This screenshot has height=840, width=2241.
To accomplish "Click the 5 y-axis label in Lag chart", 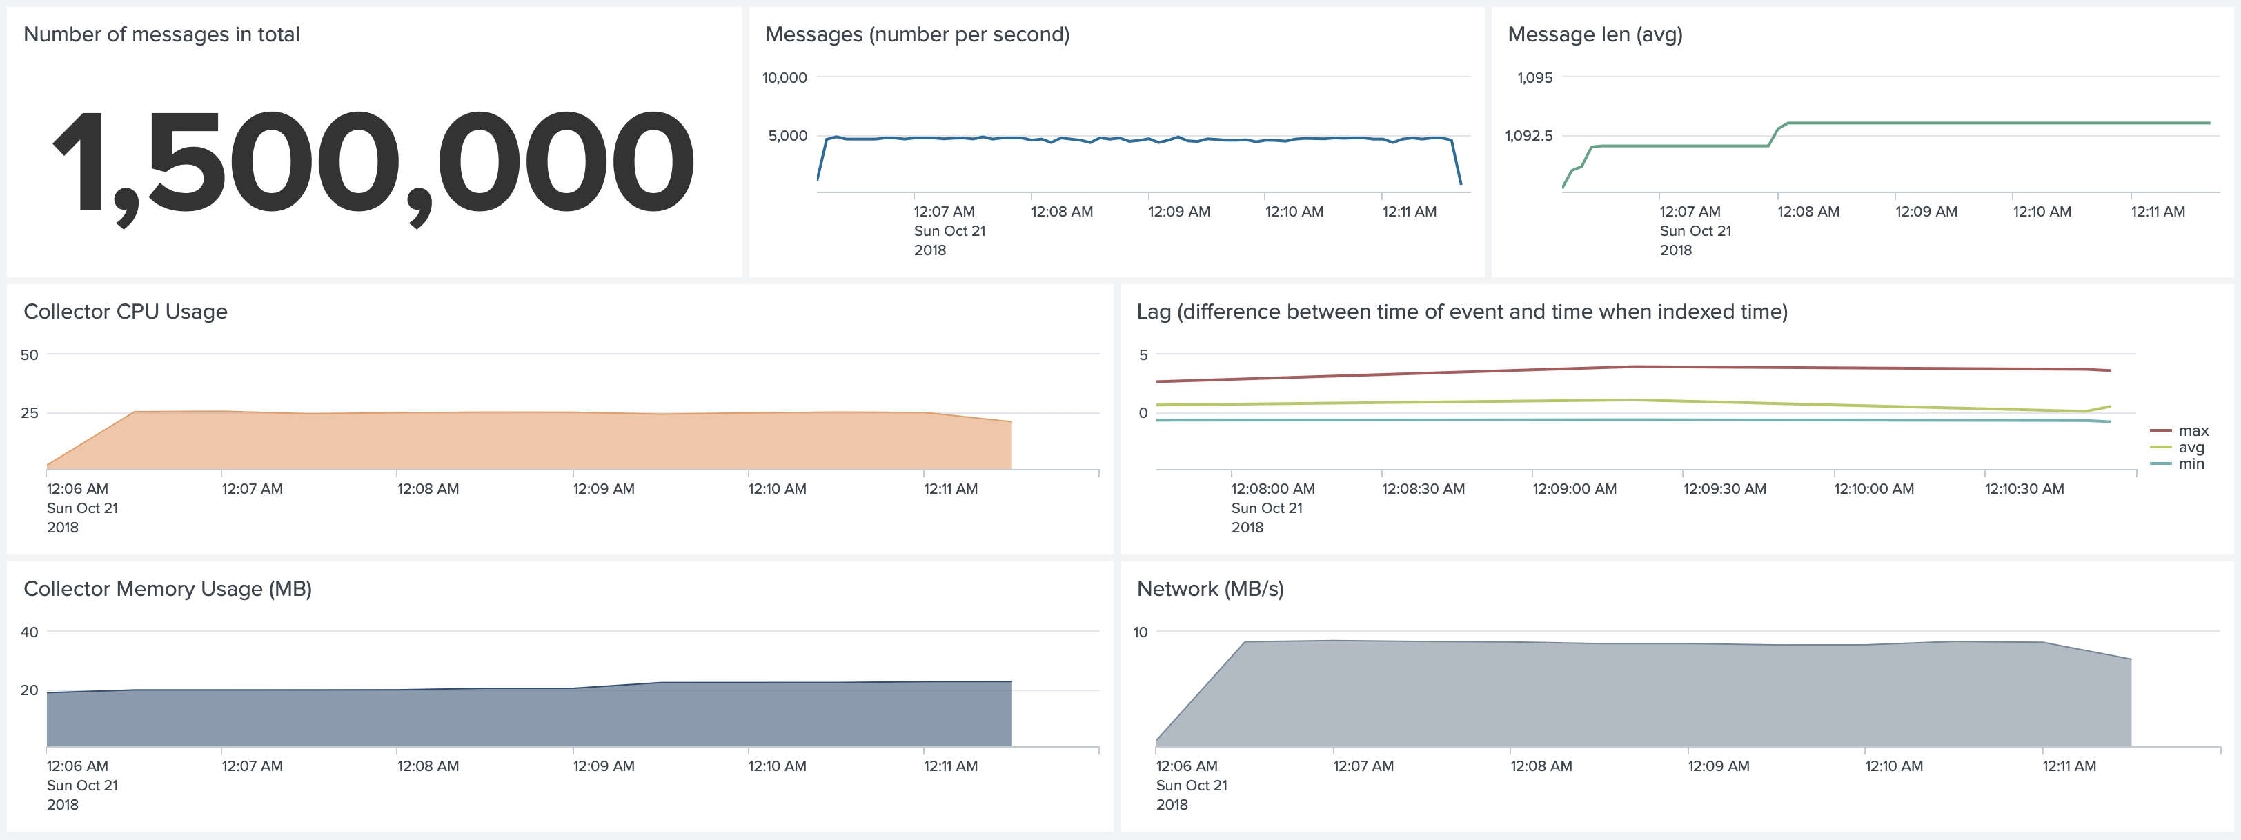I will coord(1143,354).
